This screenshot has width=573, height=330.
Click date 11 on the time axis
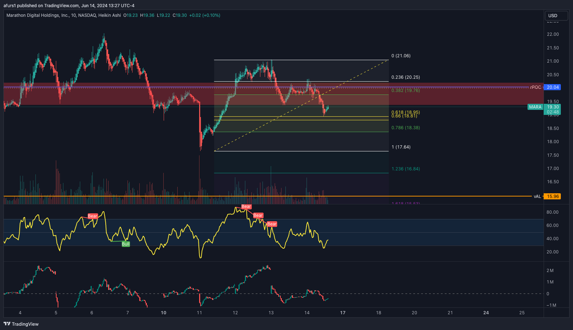click(199, 313)
